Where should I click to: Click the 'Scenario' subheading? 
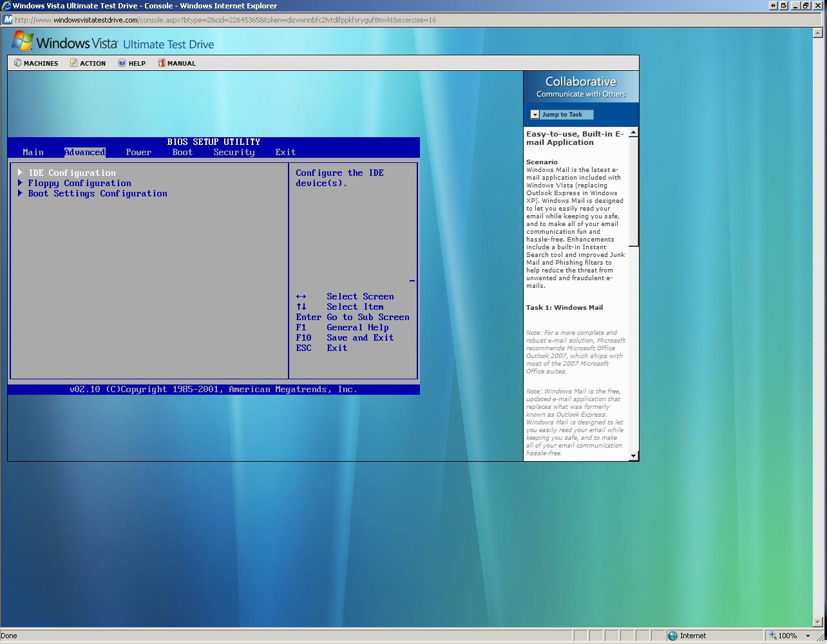pyautogui.click(x=542, y=162)
